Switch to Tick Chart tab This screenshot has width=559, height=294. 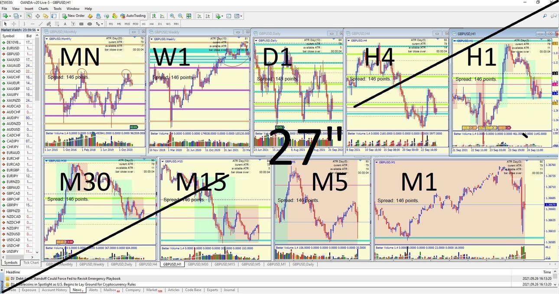click(x=31, y=262)
